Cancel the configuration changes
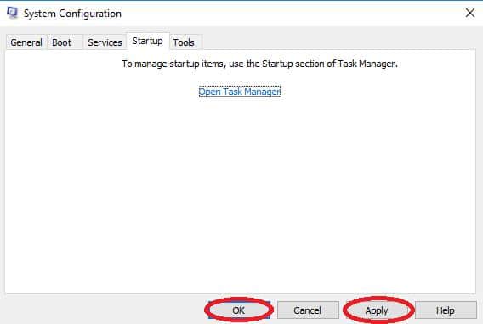The width and height of the screenshot is (483, 324). click(308, 310)
